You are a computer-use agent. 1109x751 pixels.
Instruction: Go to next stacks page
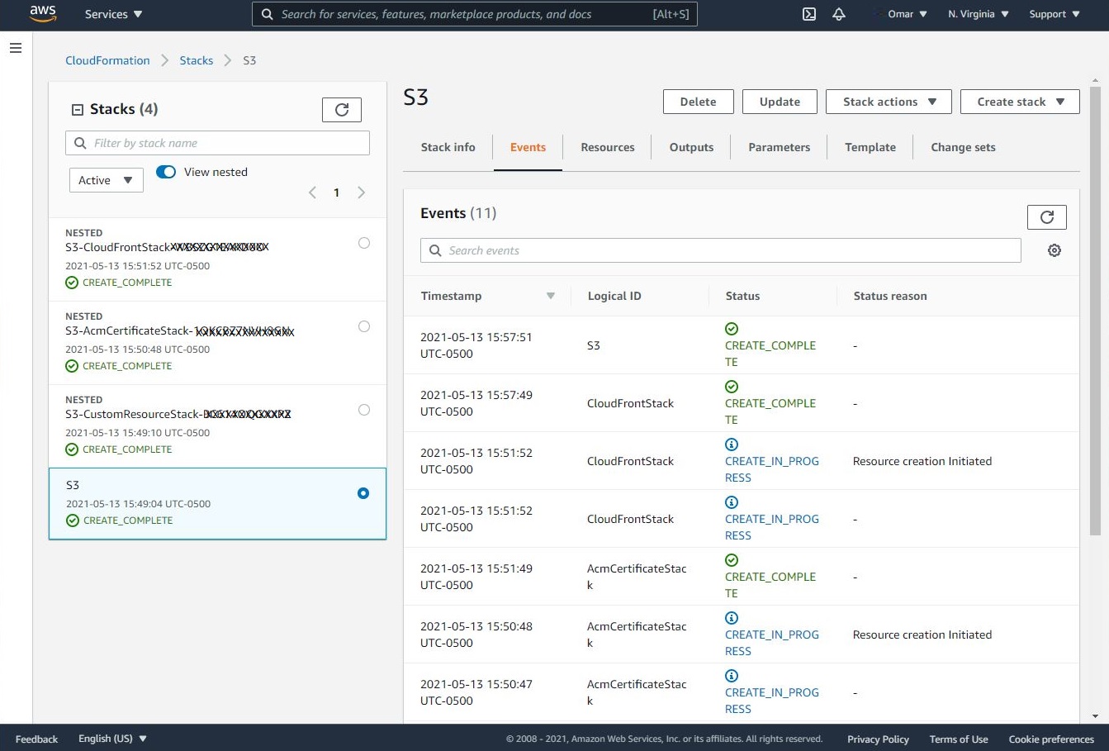[361, 193]
